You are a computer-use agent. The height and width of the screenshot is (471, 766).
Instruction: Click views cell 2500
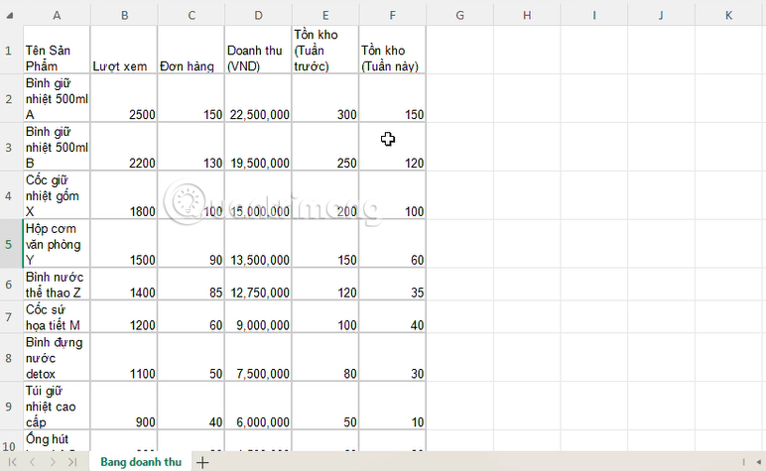pos(124,98)
